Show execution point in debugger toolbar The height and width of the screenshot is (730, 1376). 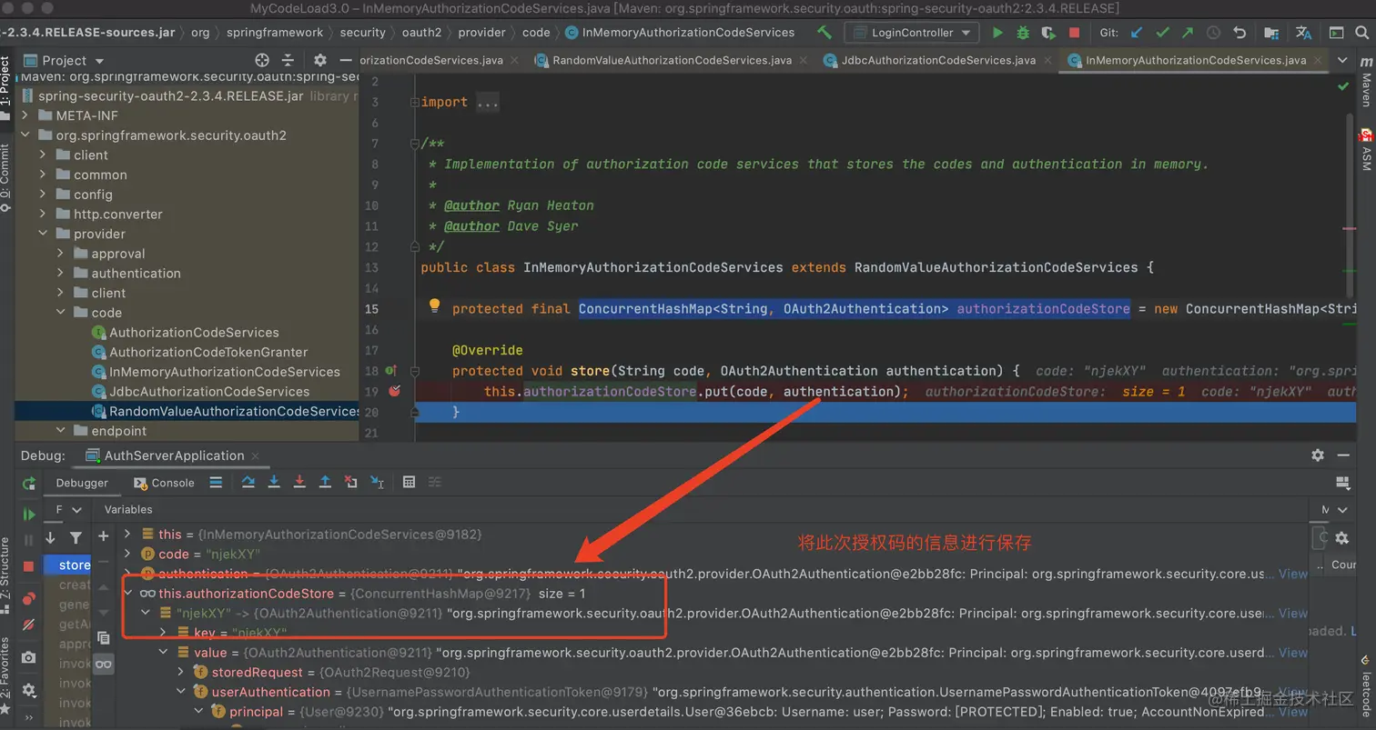click(x=216, y=482)
